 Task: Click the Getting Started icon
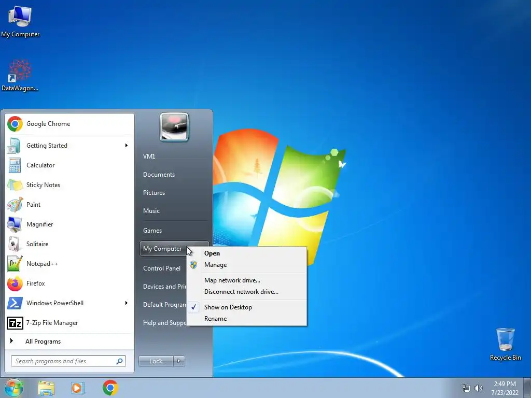[x=14, y=146]
